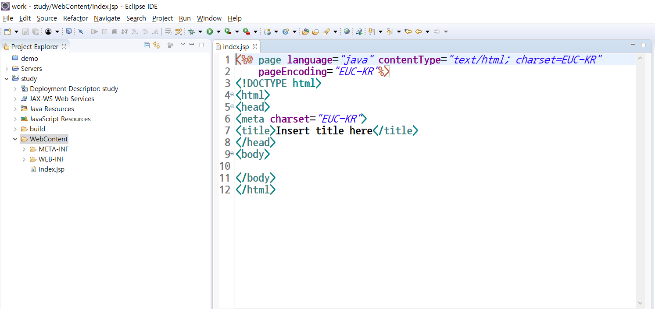Open the Window menu

coord(209,18)
